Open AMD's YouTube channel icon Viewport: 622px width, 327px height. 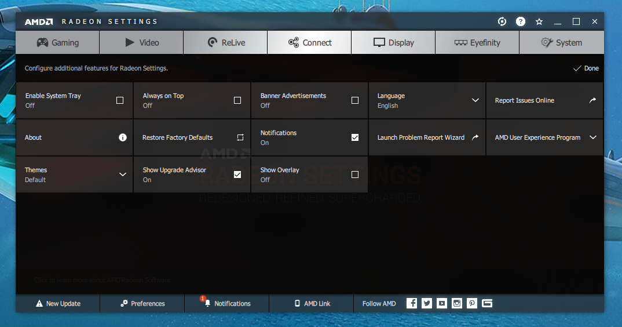point(442,303)
